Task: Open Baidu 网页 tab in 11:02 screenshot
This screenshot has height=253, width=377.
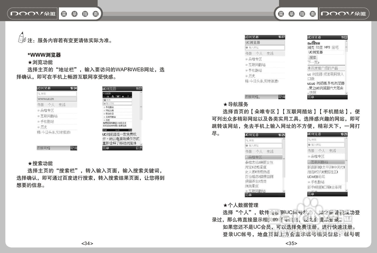Action: pyautogui.click(x=311, y=47)
